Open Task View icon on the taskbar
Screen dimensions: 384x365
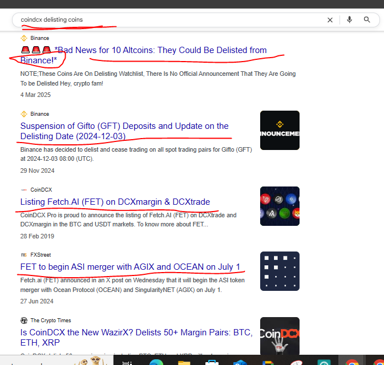click(127, 363)
